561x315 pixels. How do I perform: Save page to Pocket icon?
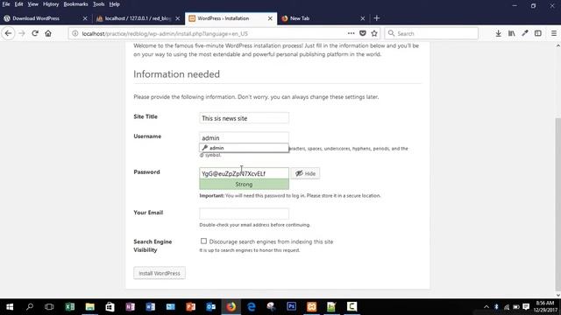(362, 33)
